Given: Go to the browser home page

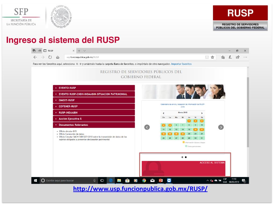Looking at the screenshot, I should click(57, 57).
